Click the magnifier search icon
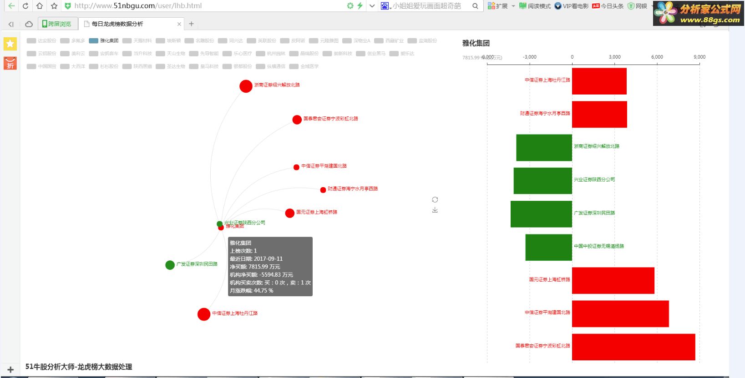This screenshot has width=745, height=378. [x=475, y=6]
